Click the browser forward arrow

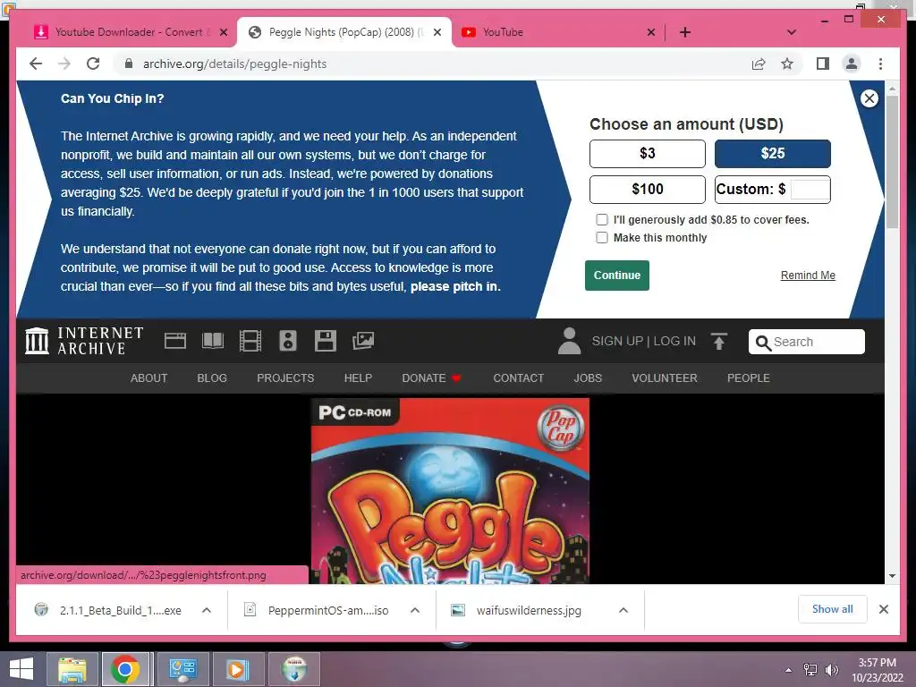[64, 64]
